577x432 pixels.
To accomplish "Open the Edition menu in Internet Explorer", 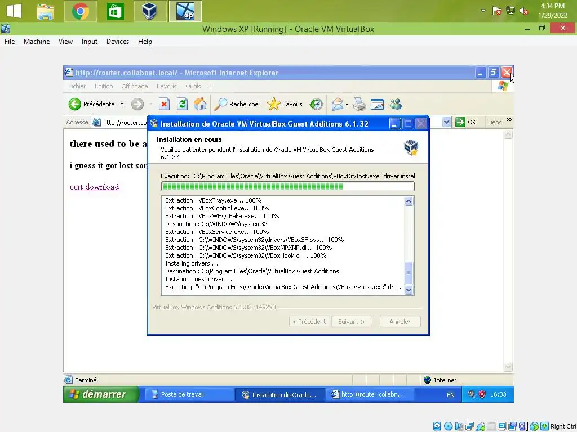I will coord(104,86).
